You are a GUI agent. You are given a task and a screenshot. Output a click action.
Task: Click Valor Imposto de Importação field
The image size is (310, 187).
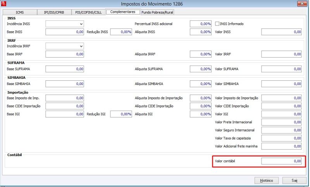(282, 98)
